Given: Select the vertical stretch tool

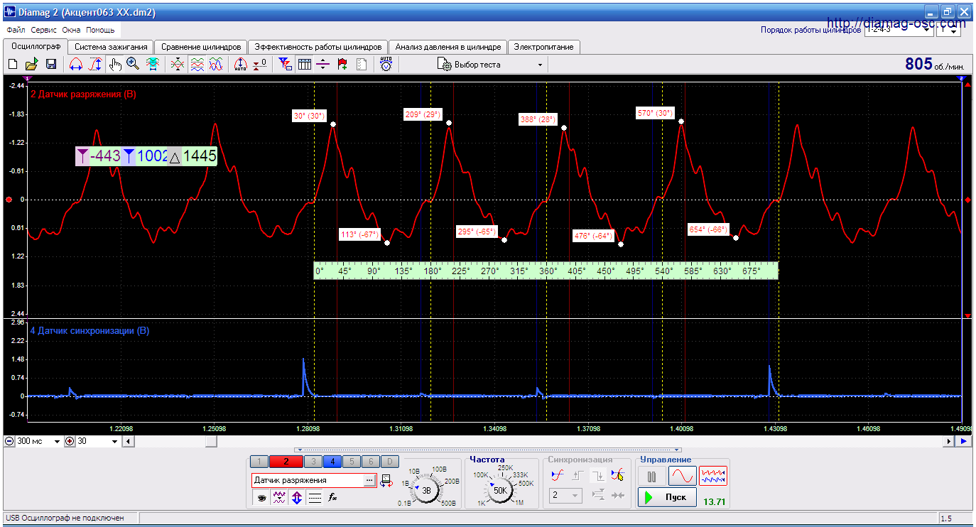Looking at the screenshot, I should [x=95, y=65].
